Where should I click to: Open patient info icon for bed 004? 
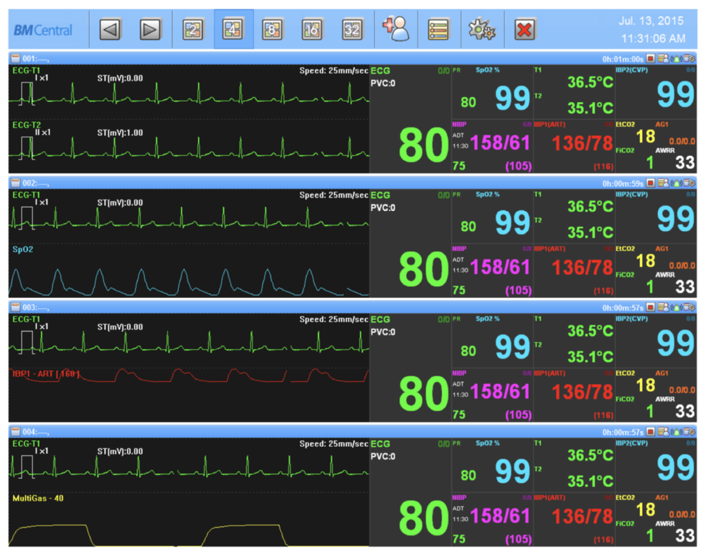click(x=664, y=432)
